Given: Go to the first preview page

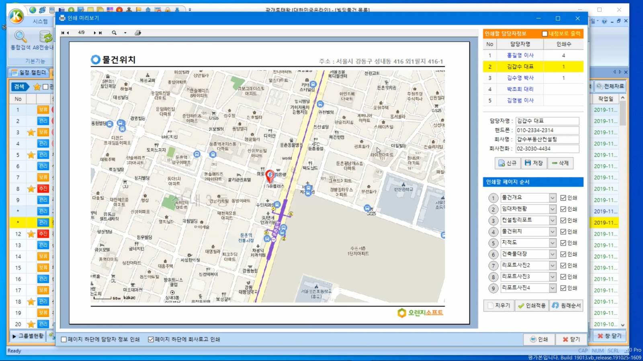Looking at the screenshot, I should pyautogui.click(x=62, y=33).
